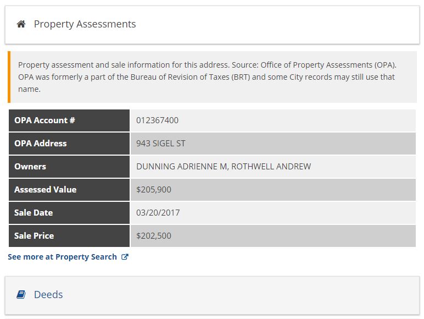This screenshot has height=319, width=424.
Task: Click the 943 SIGEL ST address value
Action: click(161, 143)
